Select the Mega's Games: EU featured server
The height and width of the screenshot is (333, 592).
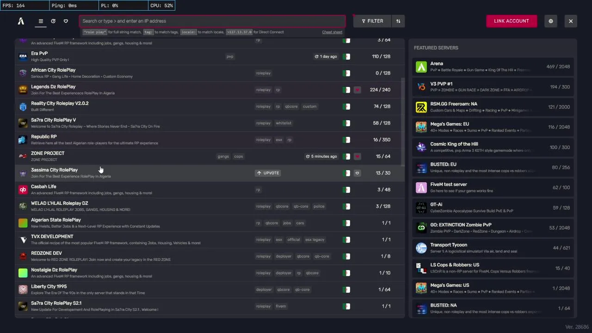click(493, 127)
